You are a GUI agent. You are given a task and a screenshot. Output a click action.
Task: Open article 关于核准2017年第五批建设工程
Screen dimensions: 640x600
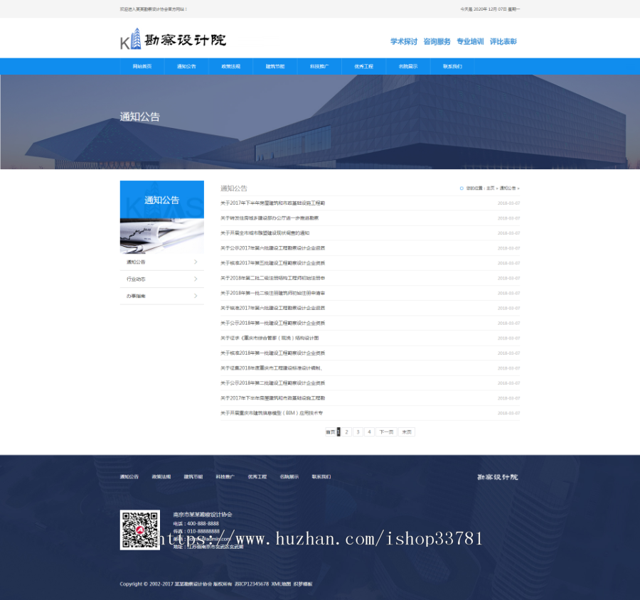(272, 263)
